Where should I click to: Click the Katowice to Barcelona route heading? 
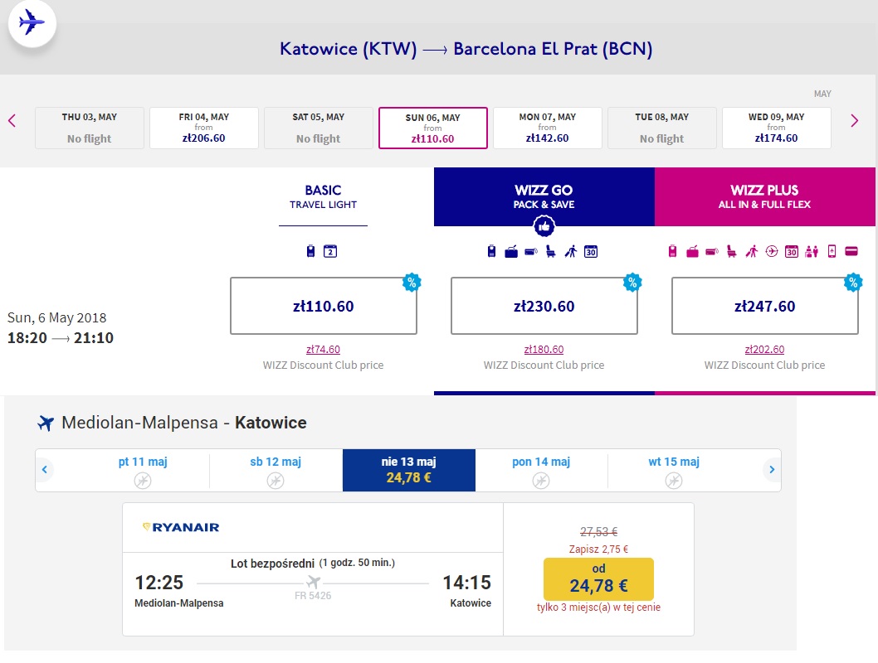pyautogui.click(x=466, y=49)
